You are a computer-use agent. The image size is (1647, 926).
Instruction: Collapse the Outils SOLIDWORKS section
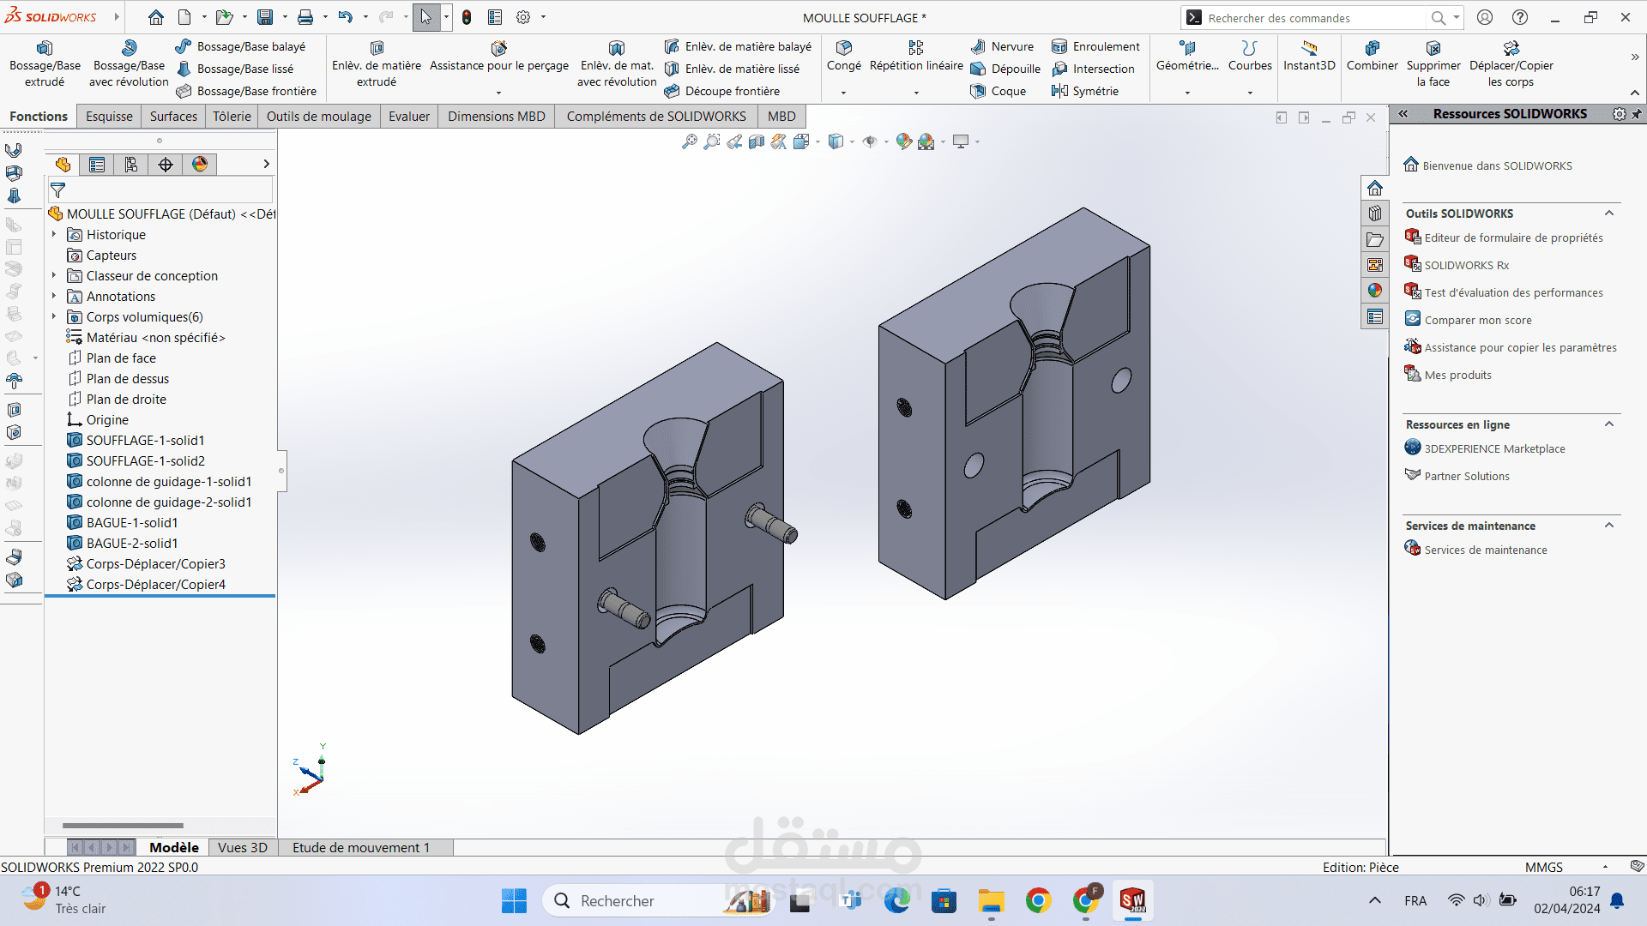(1609, 213)
